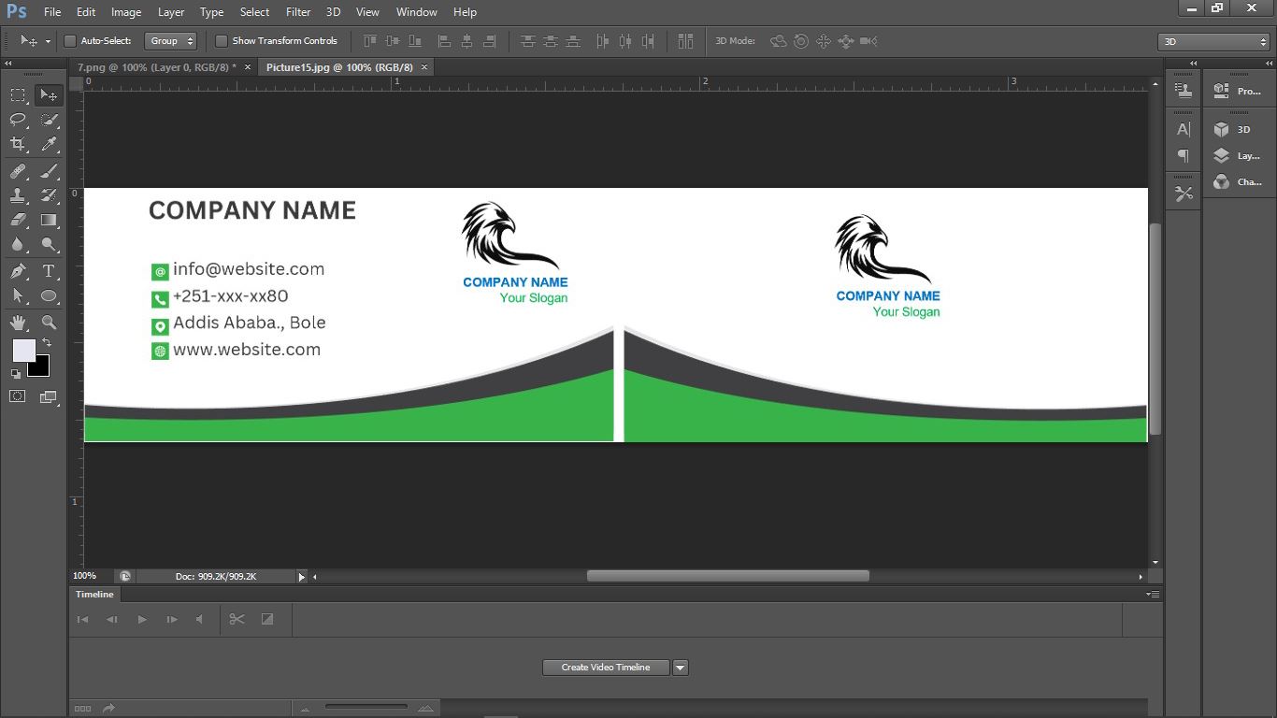The width and height of the screenshot is (1277, 718).
Task: Close the Picture15.jpg document tab
Action: coord(424,67)
